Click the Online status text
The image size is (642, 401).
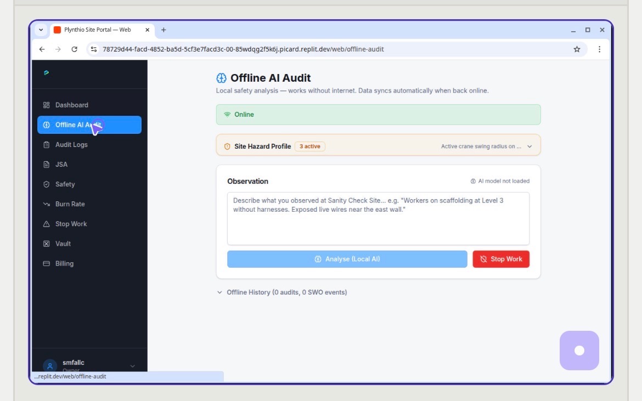tap(244, 115)
